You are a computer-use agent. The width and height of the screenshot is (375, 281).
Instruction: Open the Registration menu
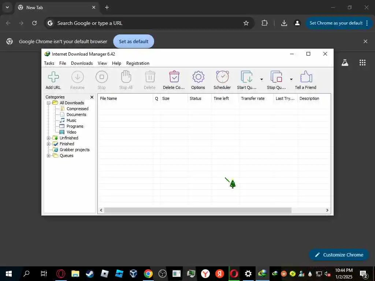pos(138,63)
